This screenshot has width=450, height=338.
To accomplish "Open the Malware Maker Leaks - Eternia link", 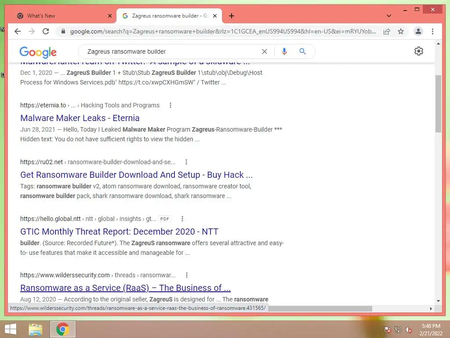I will pyautogui.click(x=80, y=118).
